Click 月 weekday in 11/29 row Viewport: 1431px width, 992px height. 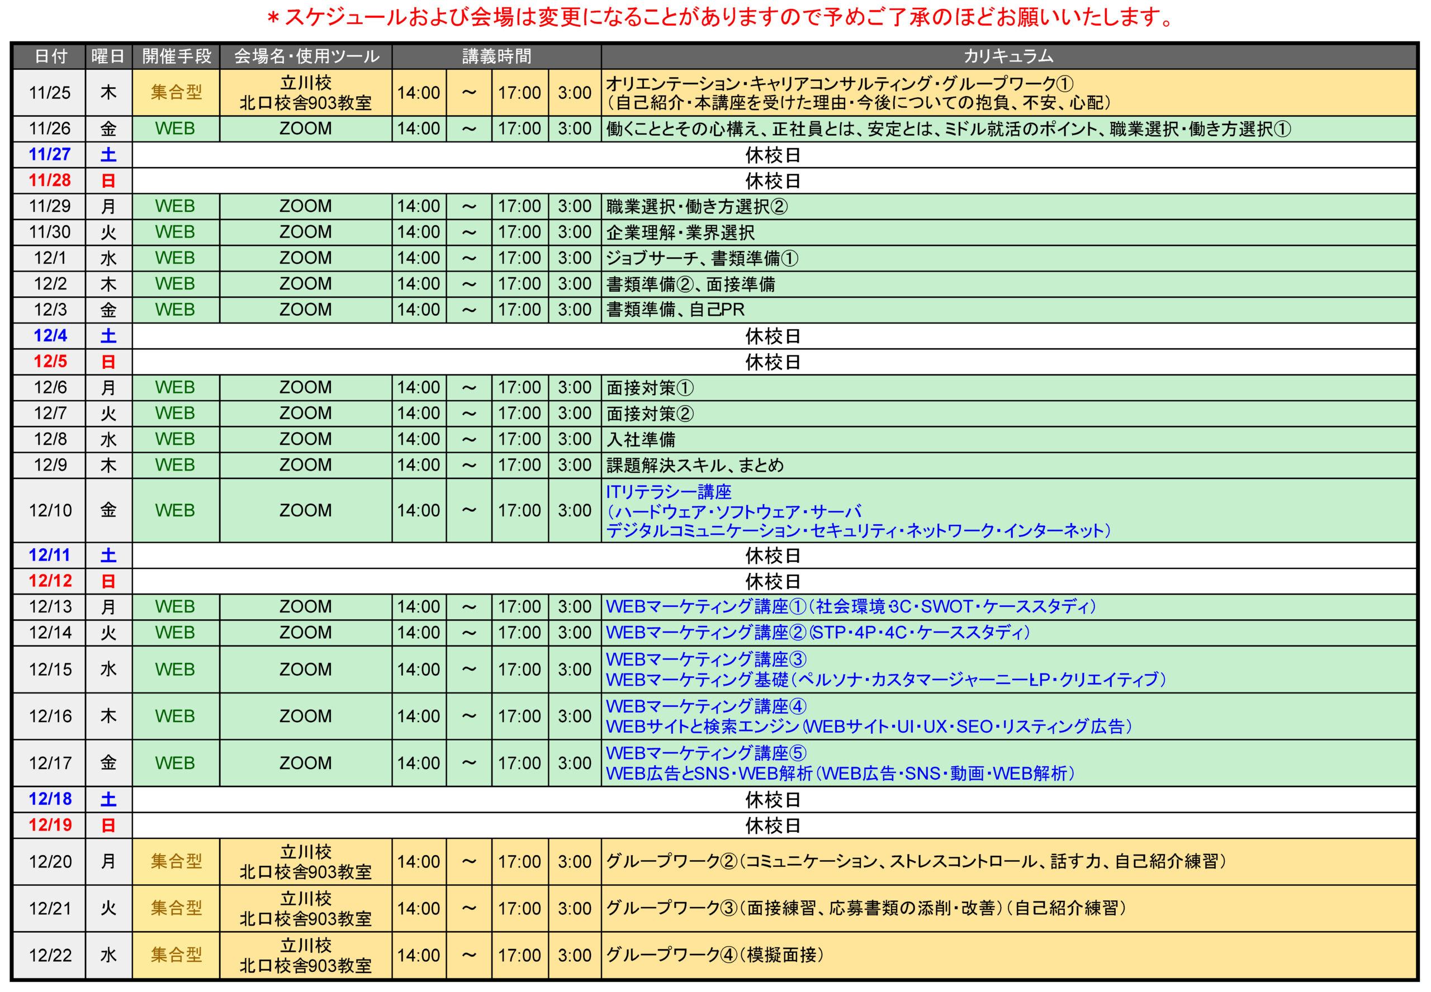pyautogui.click(x=109, y=206)
